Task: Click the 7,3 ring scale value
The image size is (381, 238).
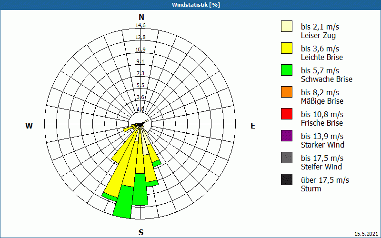Action: 140,73
